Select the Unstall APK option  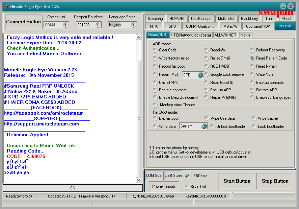(x=155, y=83)
